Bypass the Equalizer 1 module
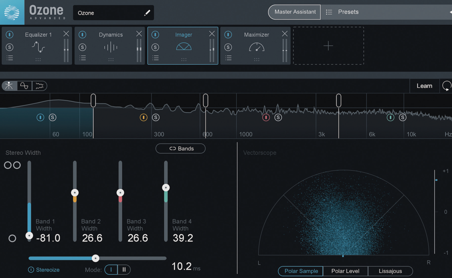Image resolution: width=452 pixels, height=278 pixels. [x=10, y=35]
